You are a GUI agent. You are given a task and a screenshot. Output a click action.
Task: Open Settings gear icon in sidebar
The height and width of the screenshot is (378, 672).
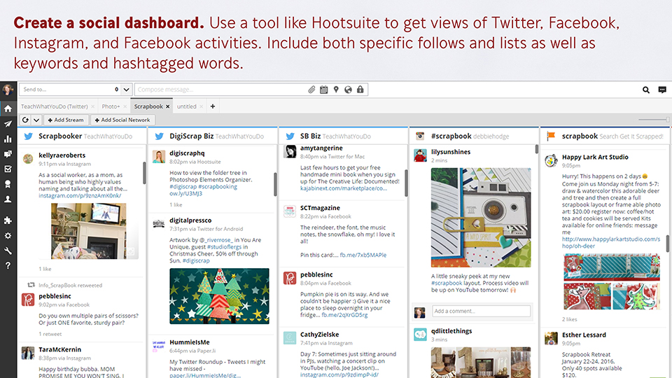[x=8, y=236]
